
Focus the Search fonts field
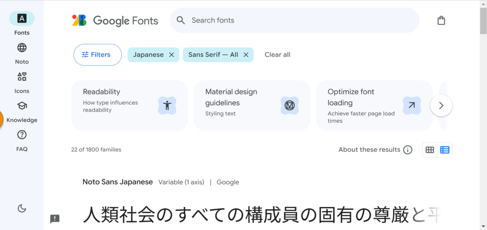tap(295, 20)
